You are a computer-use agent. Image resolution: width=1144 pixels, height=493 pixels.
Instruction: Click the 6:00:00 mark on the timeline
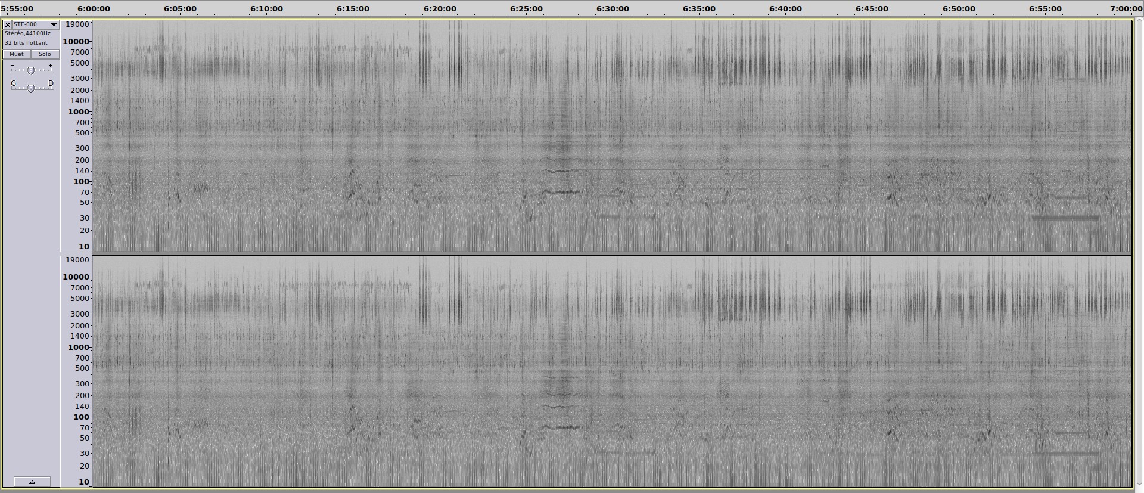tap(94, 8)
